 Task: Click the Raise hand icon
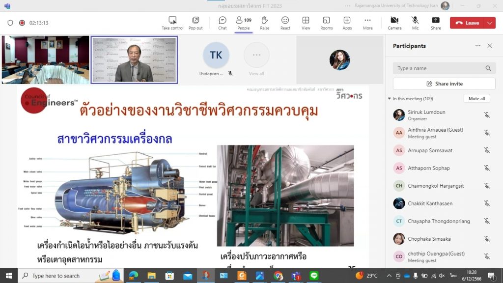(x=264, y=23)
